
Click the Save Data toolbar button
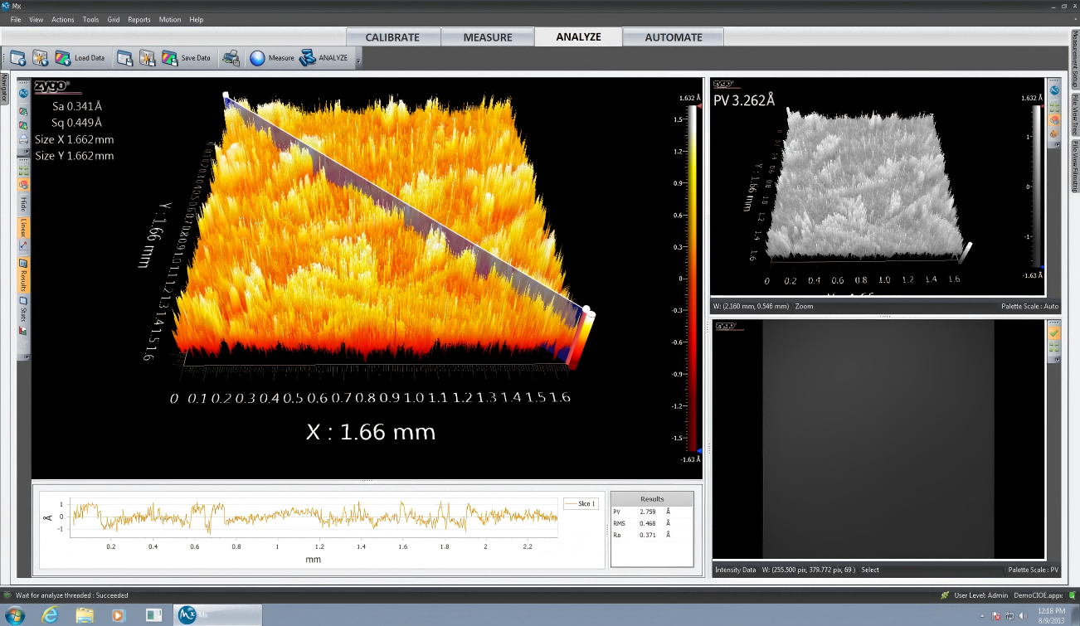(187, 58)
